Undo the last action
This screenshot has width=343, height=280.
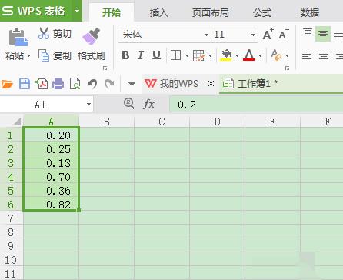(92, 84)
